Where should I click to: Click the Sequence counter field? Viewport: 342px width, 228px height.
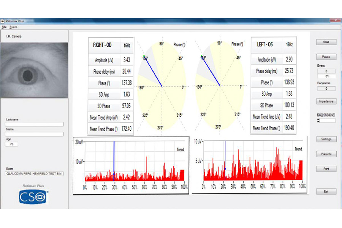pos(326,89)
